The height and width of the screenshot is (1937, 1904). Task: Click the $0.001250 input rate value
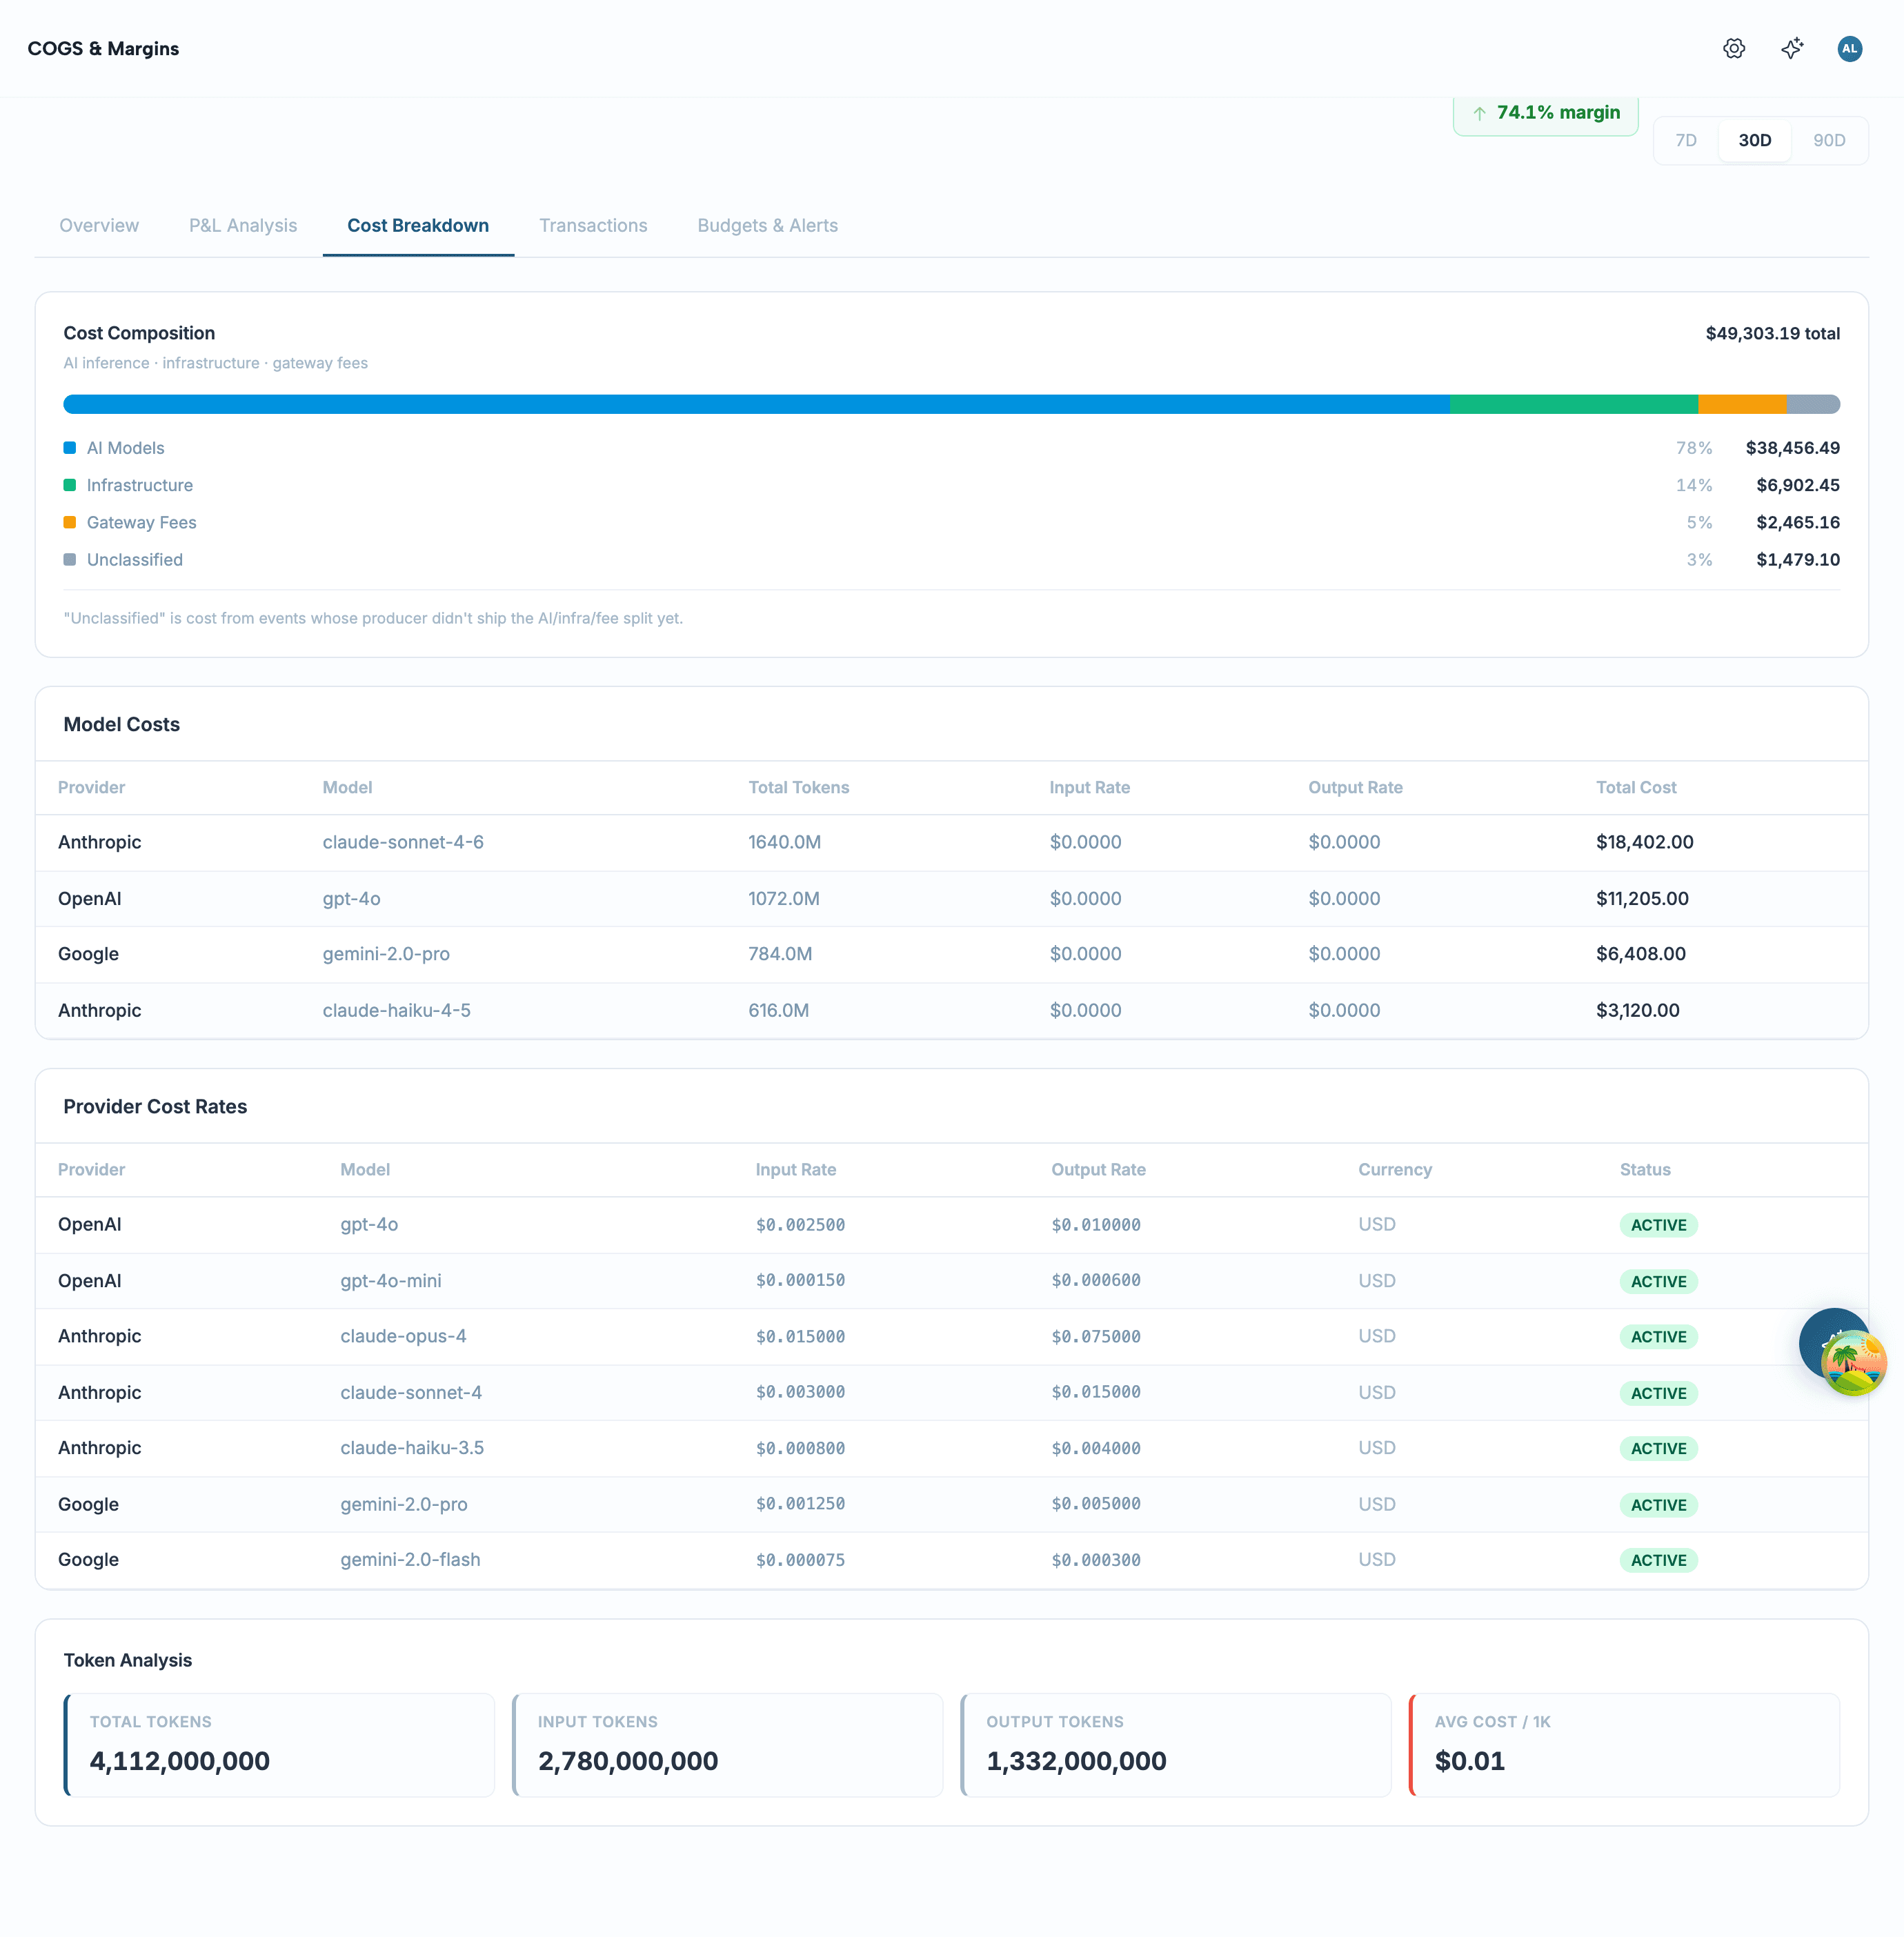[800, 1504]
